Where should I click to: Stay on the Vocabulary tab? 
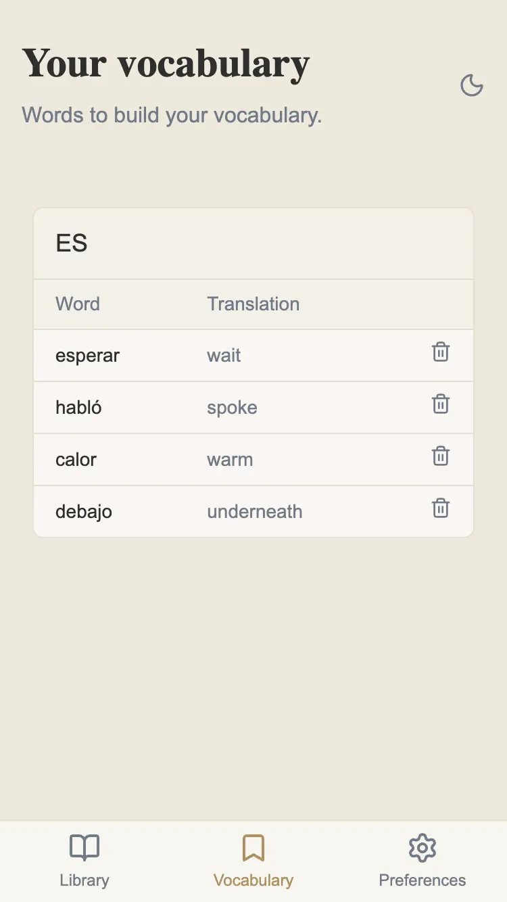pos(253,861)
